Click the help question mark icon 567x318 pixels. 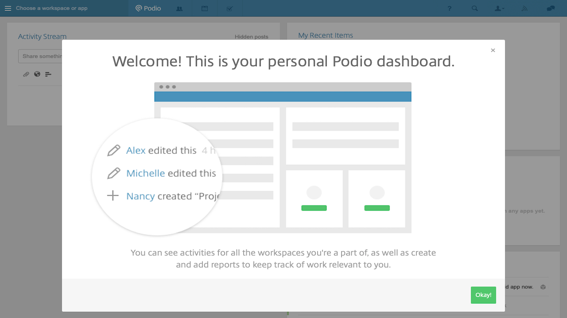pos(450,8)
